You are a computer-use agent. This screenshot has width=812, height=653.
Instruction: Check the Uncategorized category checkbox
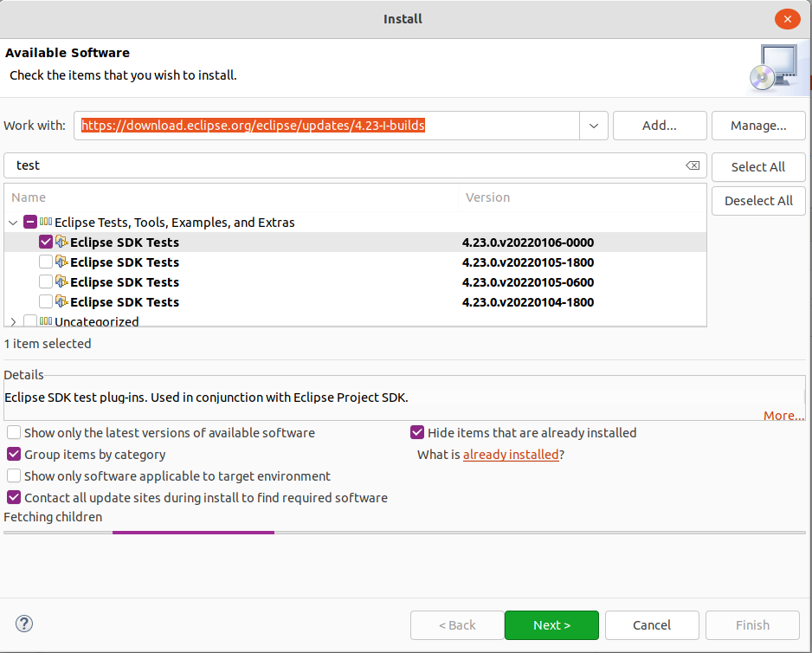(x=30, y=320)
